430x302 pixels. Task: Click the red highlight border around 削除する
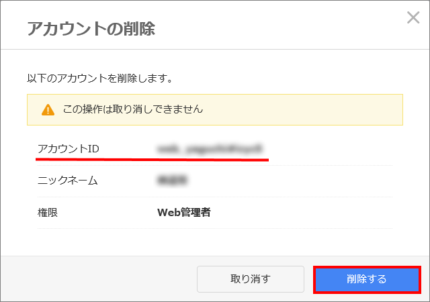pyautogui.click(x=367, y=267)
